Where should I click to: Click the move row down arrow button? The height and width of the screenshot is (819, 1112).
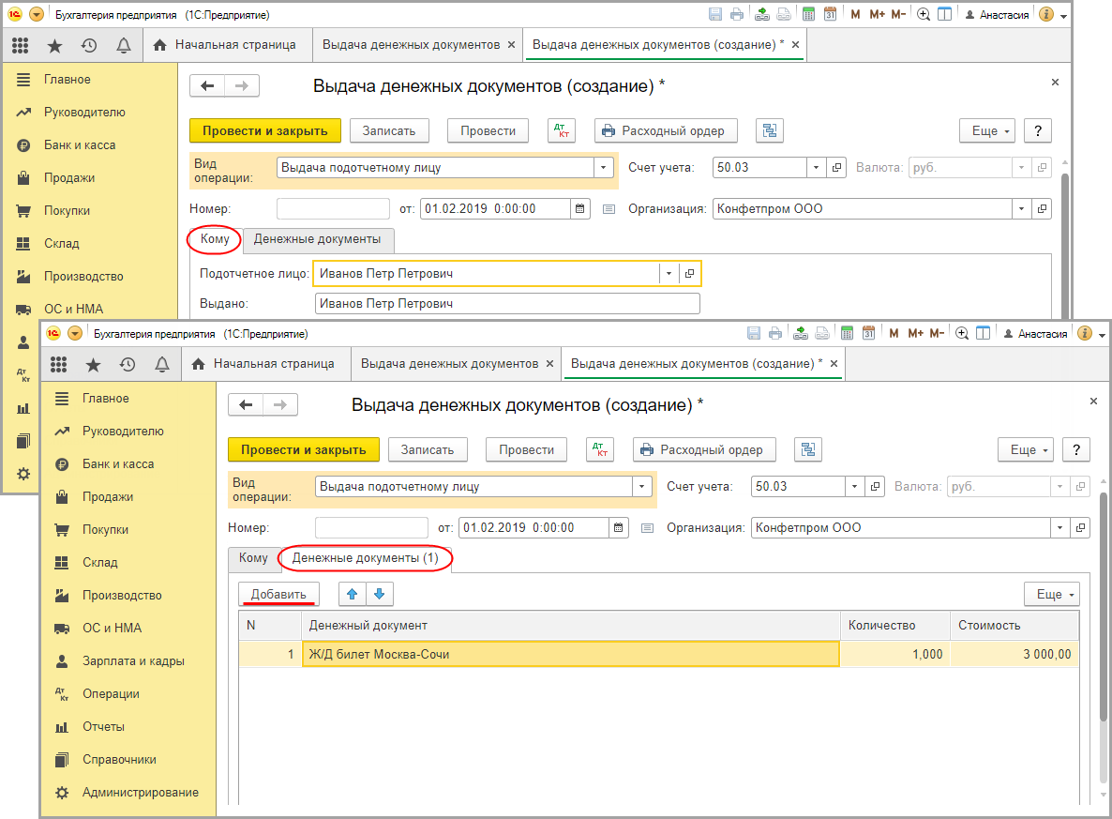pos(379,594)
